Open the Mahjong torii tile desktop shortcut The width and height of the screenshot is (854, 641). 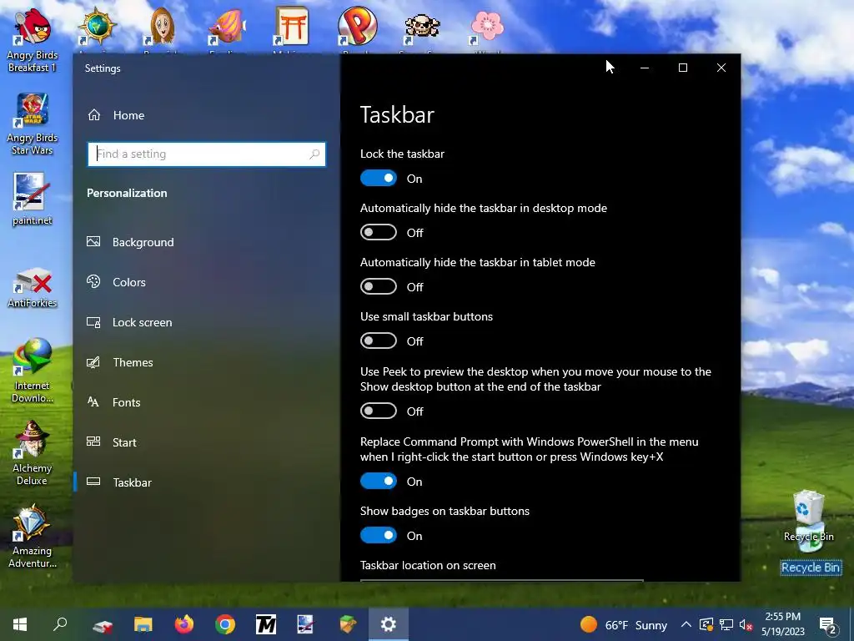click(x=292, y=28)
